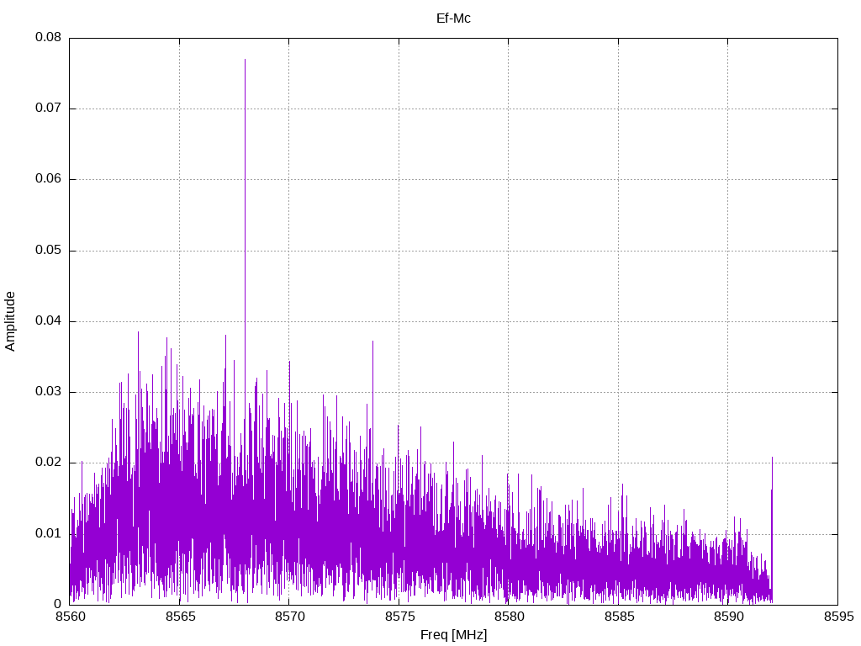
Task: Click the 0.05 y-axis tick label
Action: click(48, 251)
